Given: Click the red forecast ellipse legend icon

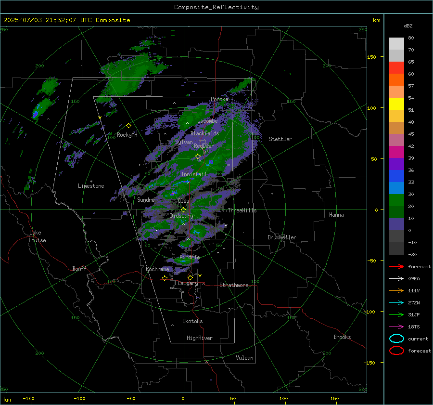Looking at the screenshot, I should click(396, 351).
